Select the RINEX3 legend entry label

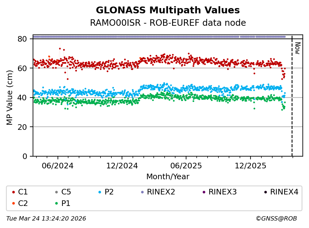tap(222, 192)
